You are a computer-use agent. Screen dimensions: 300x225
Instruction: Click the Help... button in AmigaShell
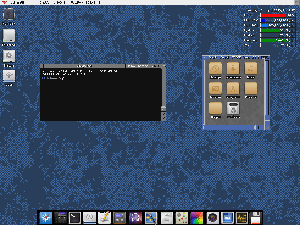(x=131, y=66)
